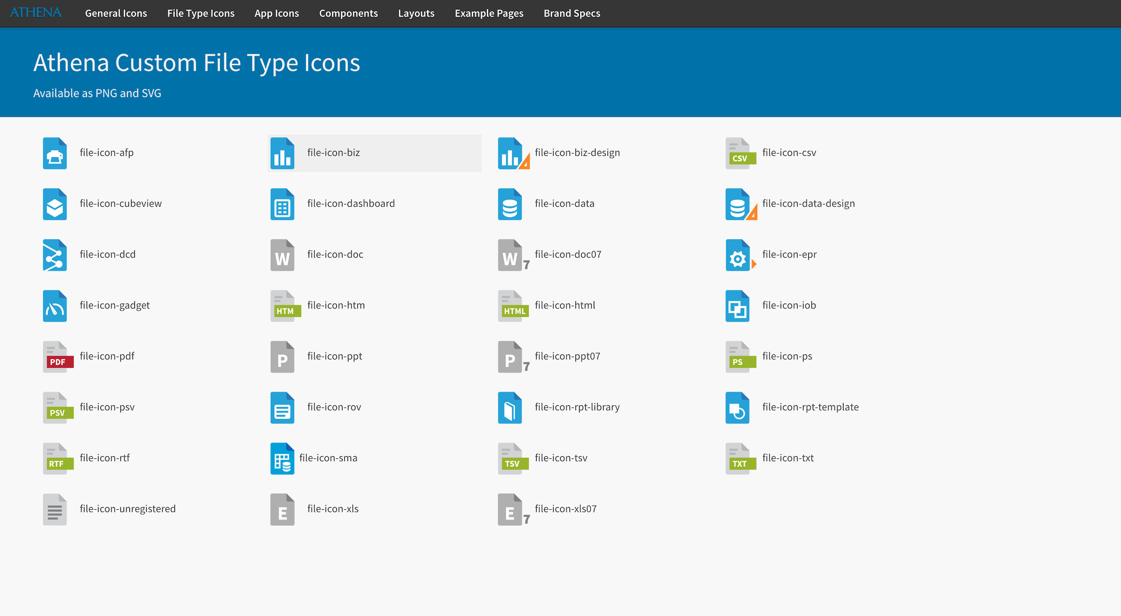Image resolution: width=1121 pixels, height=616 pixels.
Task: Click the TSV file icon
Action: [513, 458]
